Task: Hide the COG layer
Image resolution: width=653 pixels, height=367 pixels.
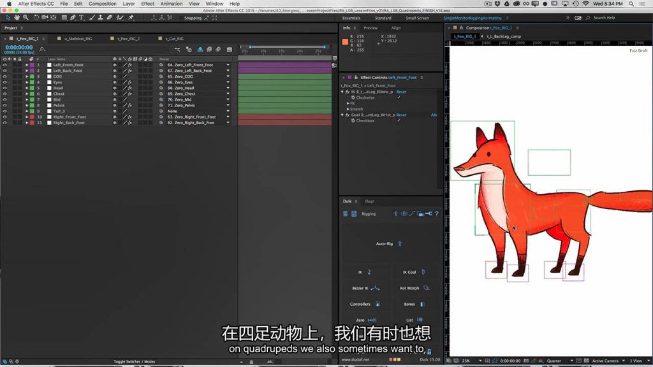Action: (x=4, y=76)
